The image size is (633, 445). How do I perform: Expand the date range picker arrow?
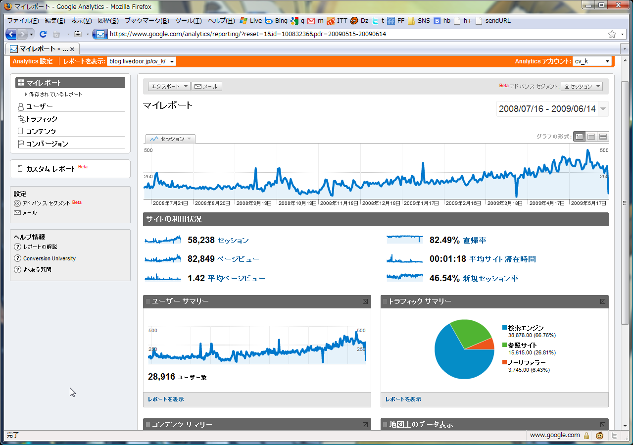click(x=603, y=109)
